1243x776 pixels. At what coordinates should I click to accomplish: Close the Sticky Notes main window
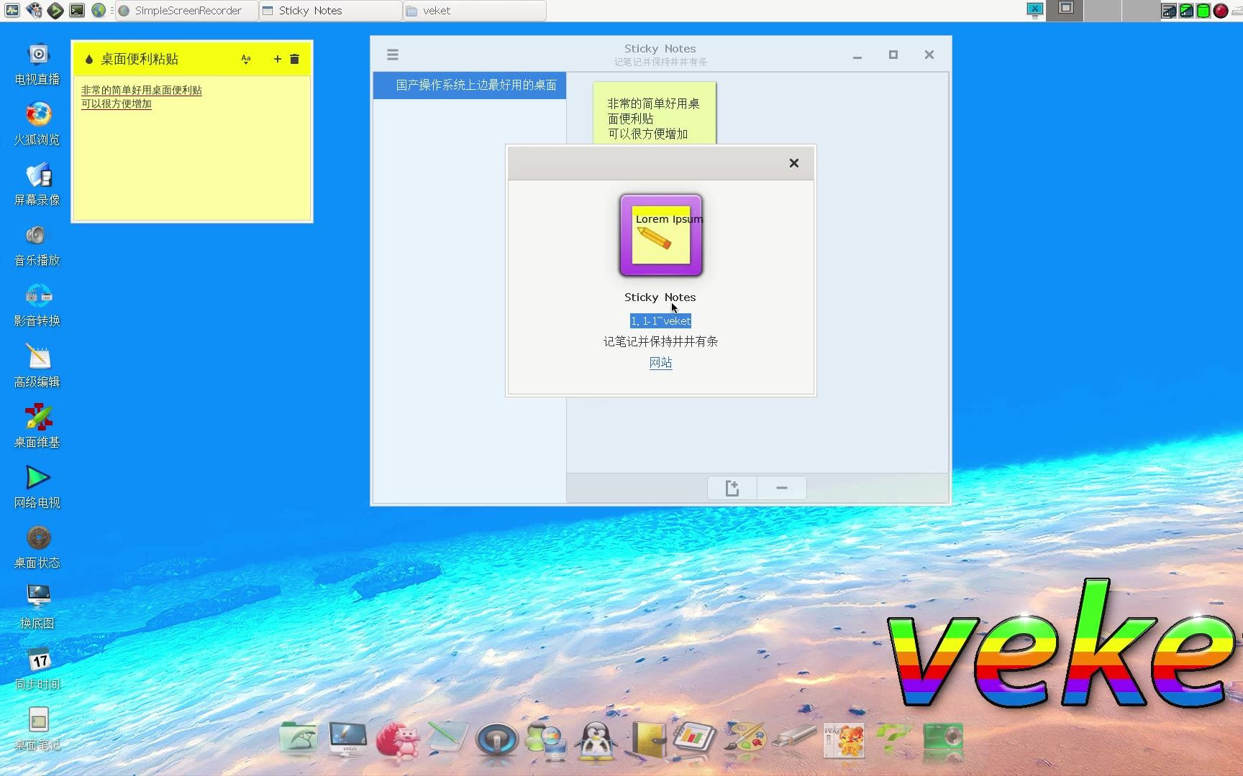tap(929, 55)
